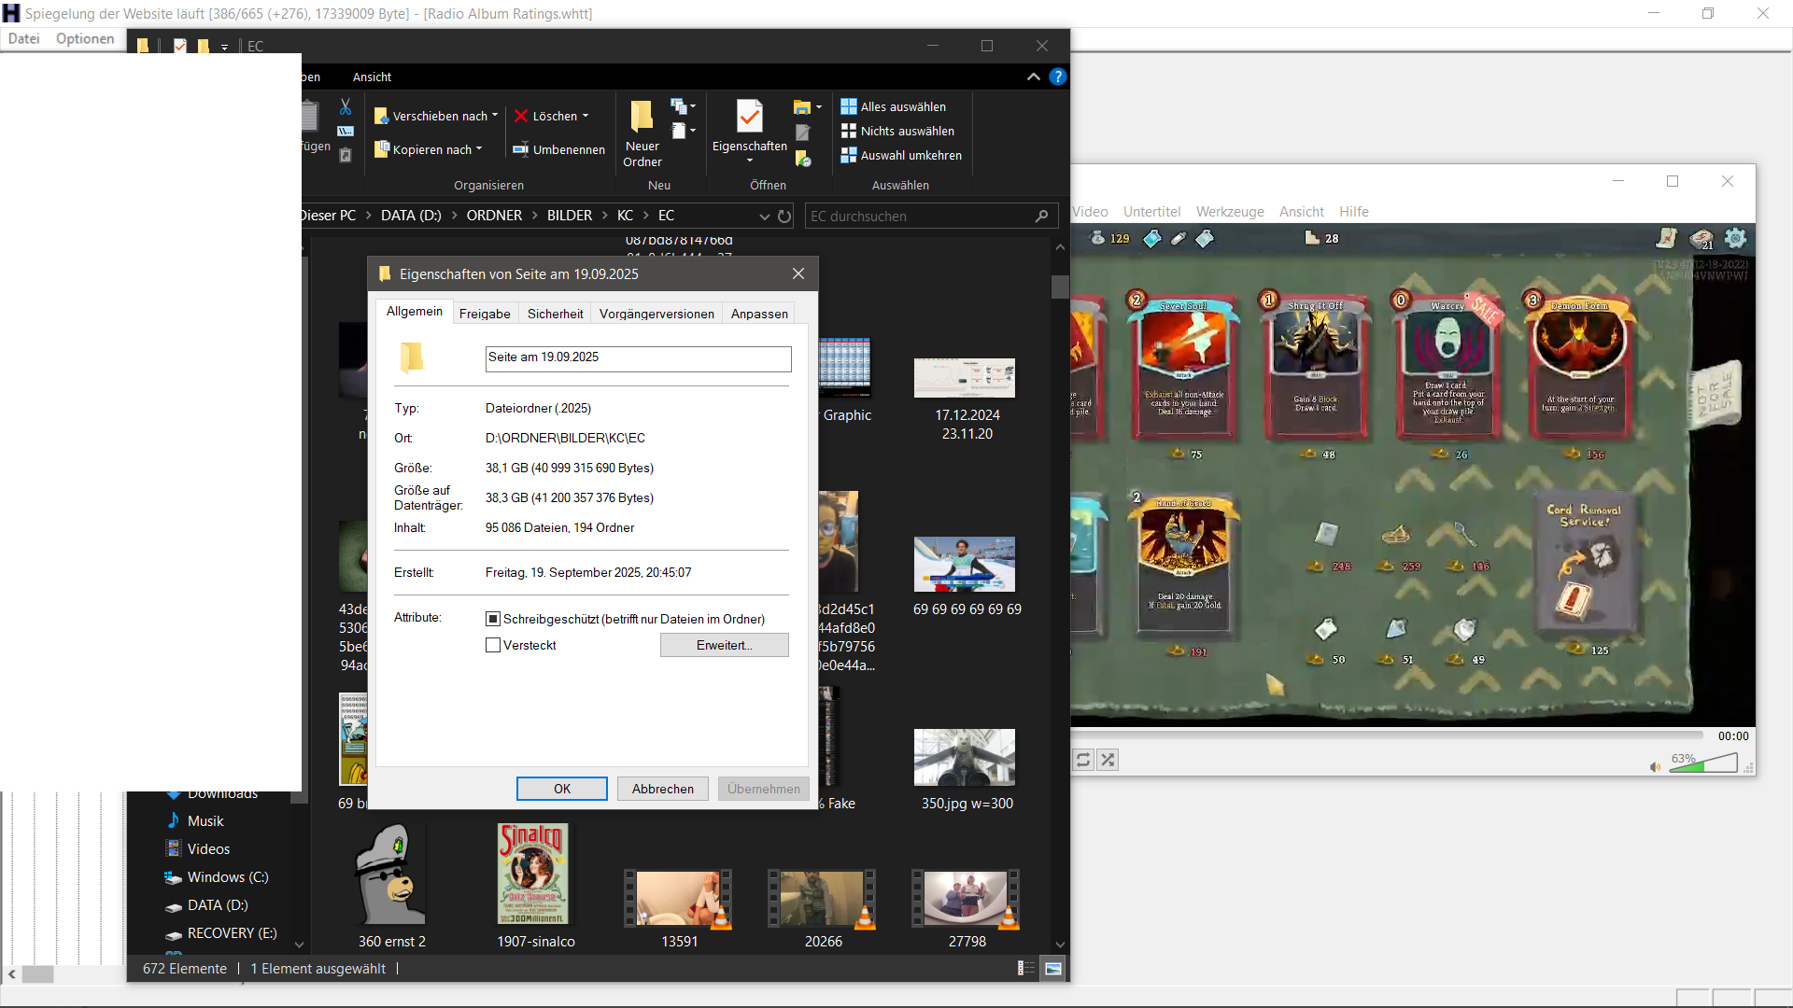Toggle VLC shuffle random button
Viewport: 1793px width, 1008px height.
click(1108, 760)
